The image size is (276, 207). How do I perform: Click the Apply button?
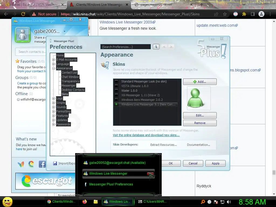click(215, 163)
